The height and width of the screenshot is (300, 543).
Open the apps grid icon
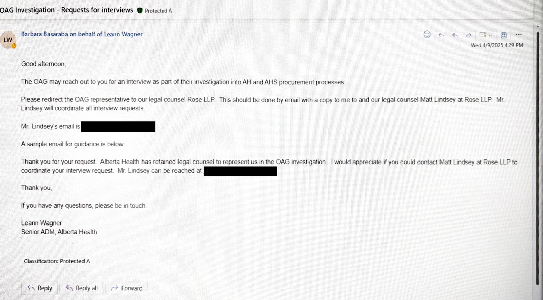504,35
